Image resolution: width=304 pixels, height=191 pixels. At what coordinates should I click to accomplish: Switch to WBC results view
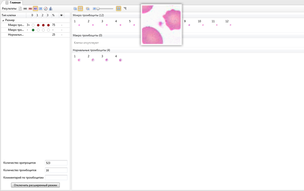tap(25, 9)
